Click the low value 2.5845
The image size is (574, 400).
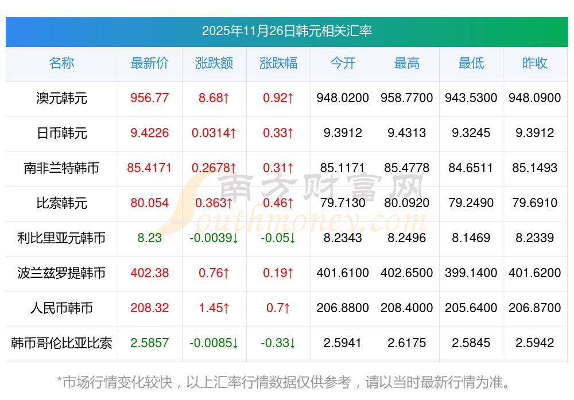pyautogui.click(x=471, y=343)
